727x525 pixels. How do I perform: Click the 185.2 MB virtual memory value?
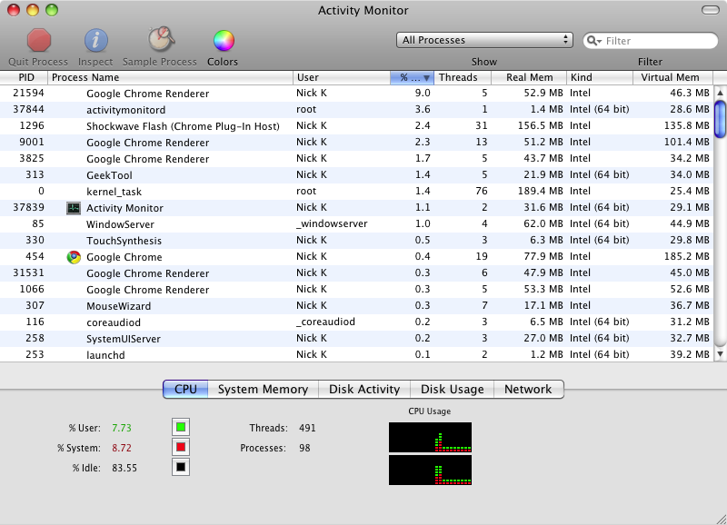687,256
